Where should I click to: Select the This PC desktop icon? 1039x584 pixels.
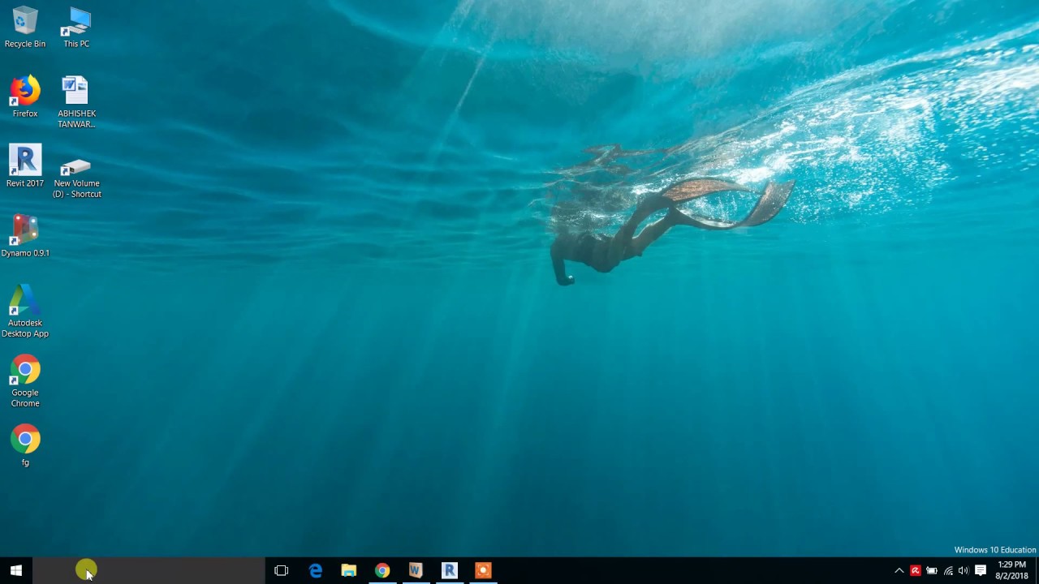tap(76, 28)
